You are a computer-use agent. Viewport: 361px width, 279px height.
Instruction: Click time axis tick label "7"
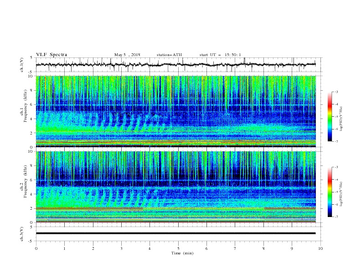pos(235,248)
